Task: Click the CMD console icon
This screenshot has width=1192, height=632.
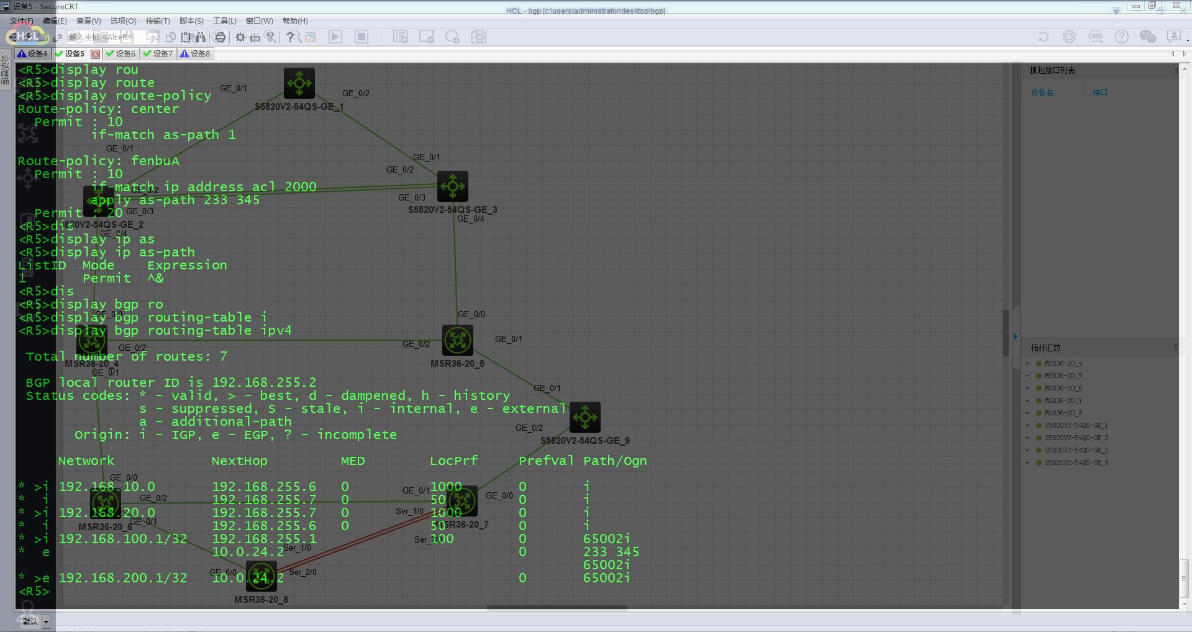Action: [1095, 37]
